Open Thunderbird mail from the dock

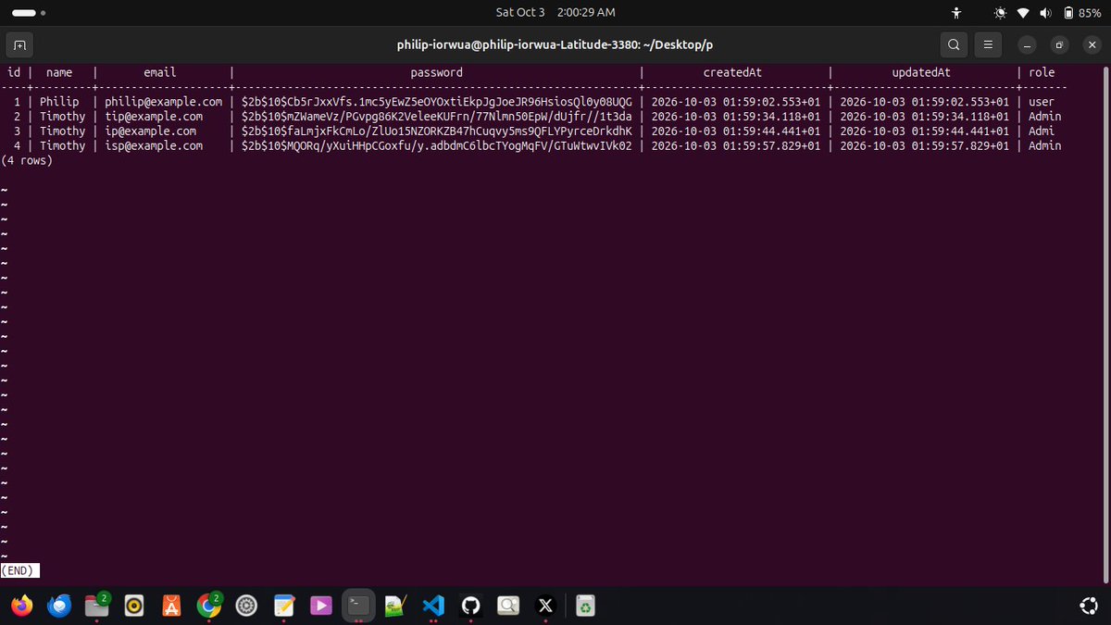[x=60, y=606]
